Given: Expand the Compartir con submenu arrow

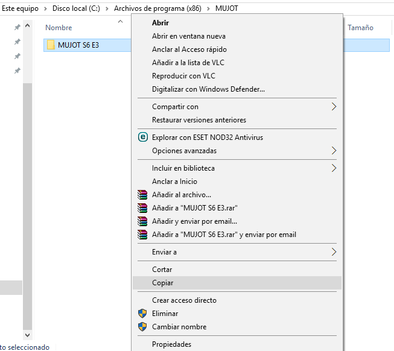Looking at the screenshot, I should point(334,107).
